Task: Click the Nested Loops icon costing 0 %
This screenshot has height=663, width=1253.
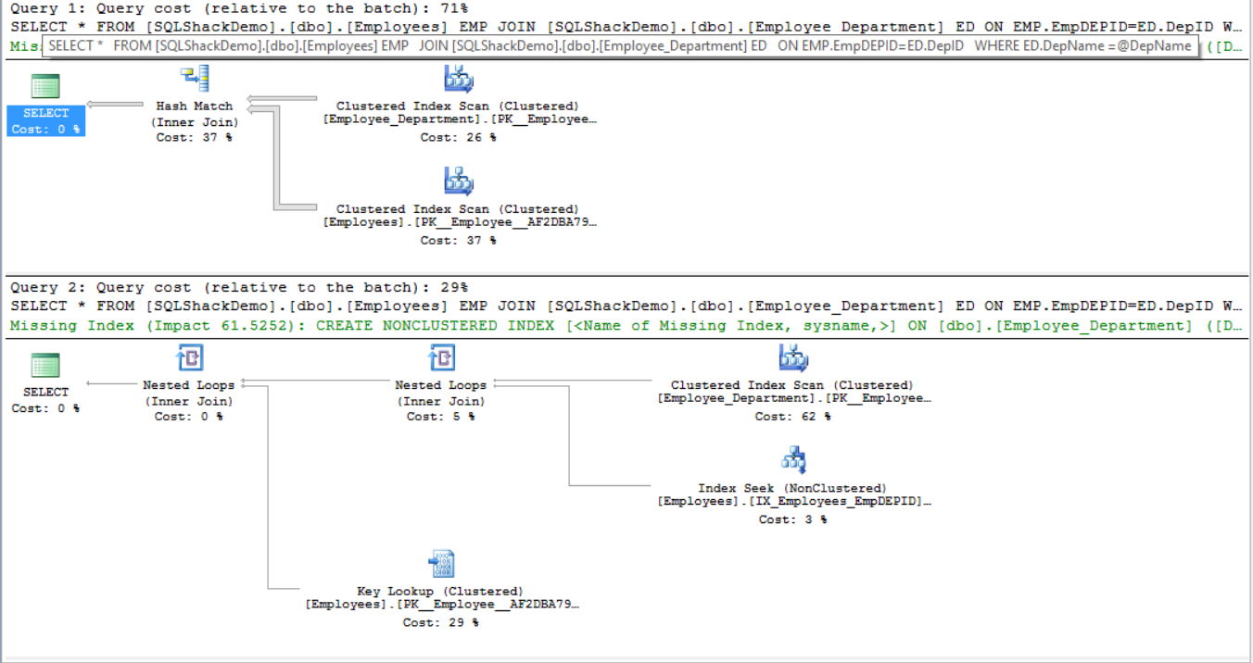Action: click(189, 358)
